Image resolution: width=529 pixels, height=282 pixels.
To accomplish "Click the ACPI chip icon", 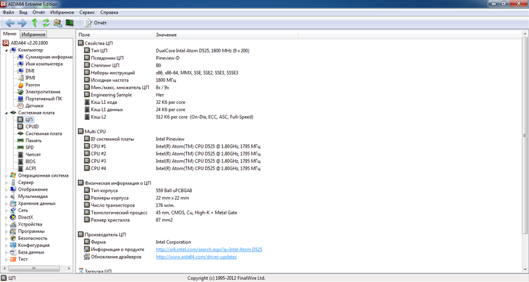I will click(21, 168).
